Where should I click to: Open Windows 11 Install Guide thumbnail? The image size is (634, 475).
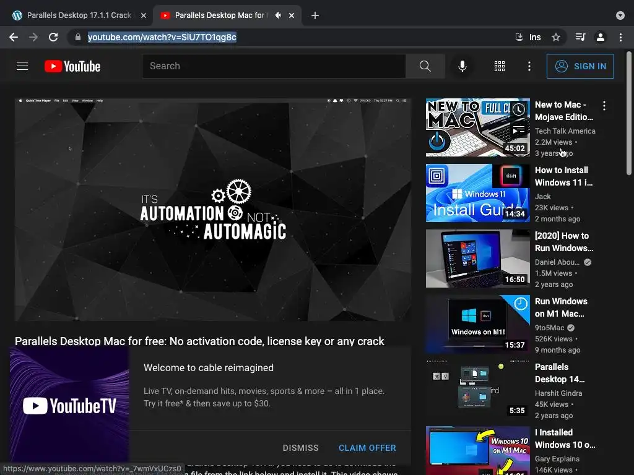click(477, 193)
